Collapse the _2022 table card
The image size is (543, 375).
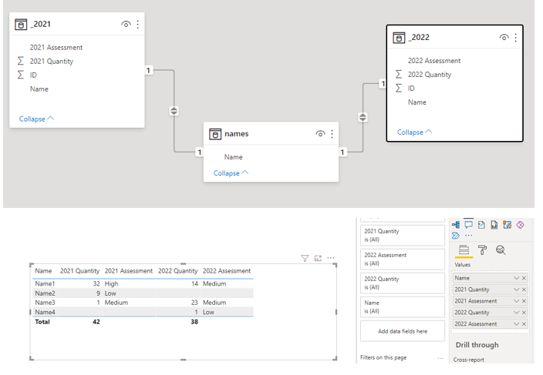tap(414, 132)
